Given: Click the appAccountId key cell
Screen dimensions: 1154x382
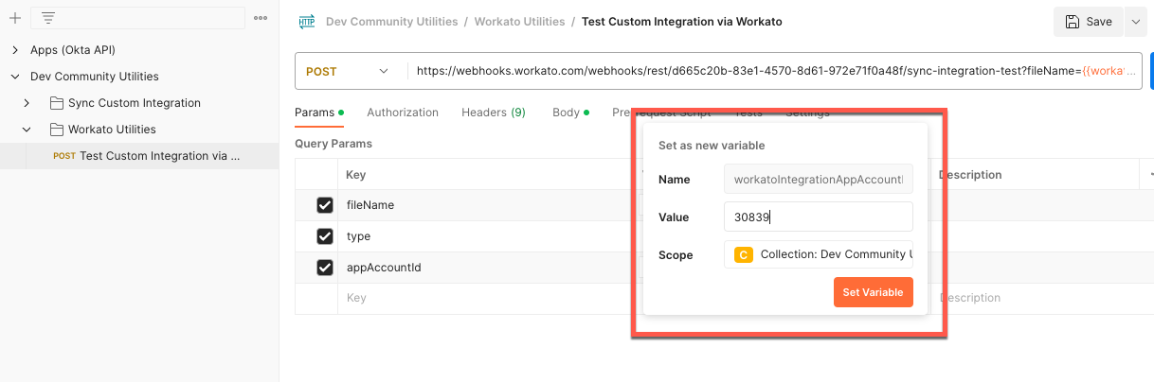Looking at the screenshot, I should click(x=489, y=268).
